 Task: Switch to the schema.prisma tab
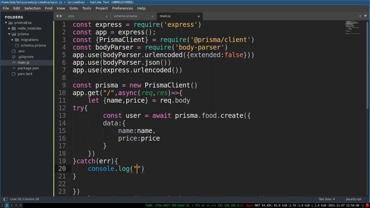[132, 16]
